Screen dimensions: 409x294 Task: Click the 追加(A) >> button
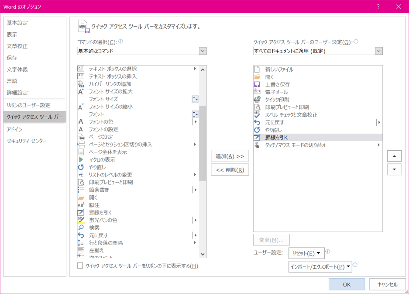pos(230,156)
